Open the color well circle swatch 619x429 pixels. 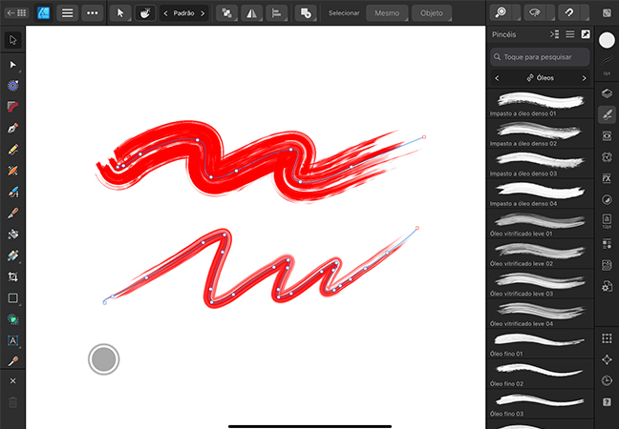coord(103,359)
